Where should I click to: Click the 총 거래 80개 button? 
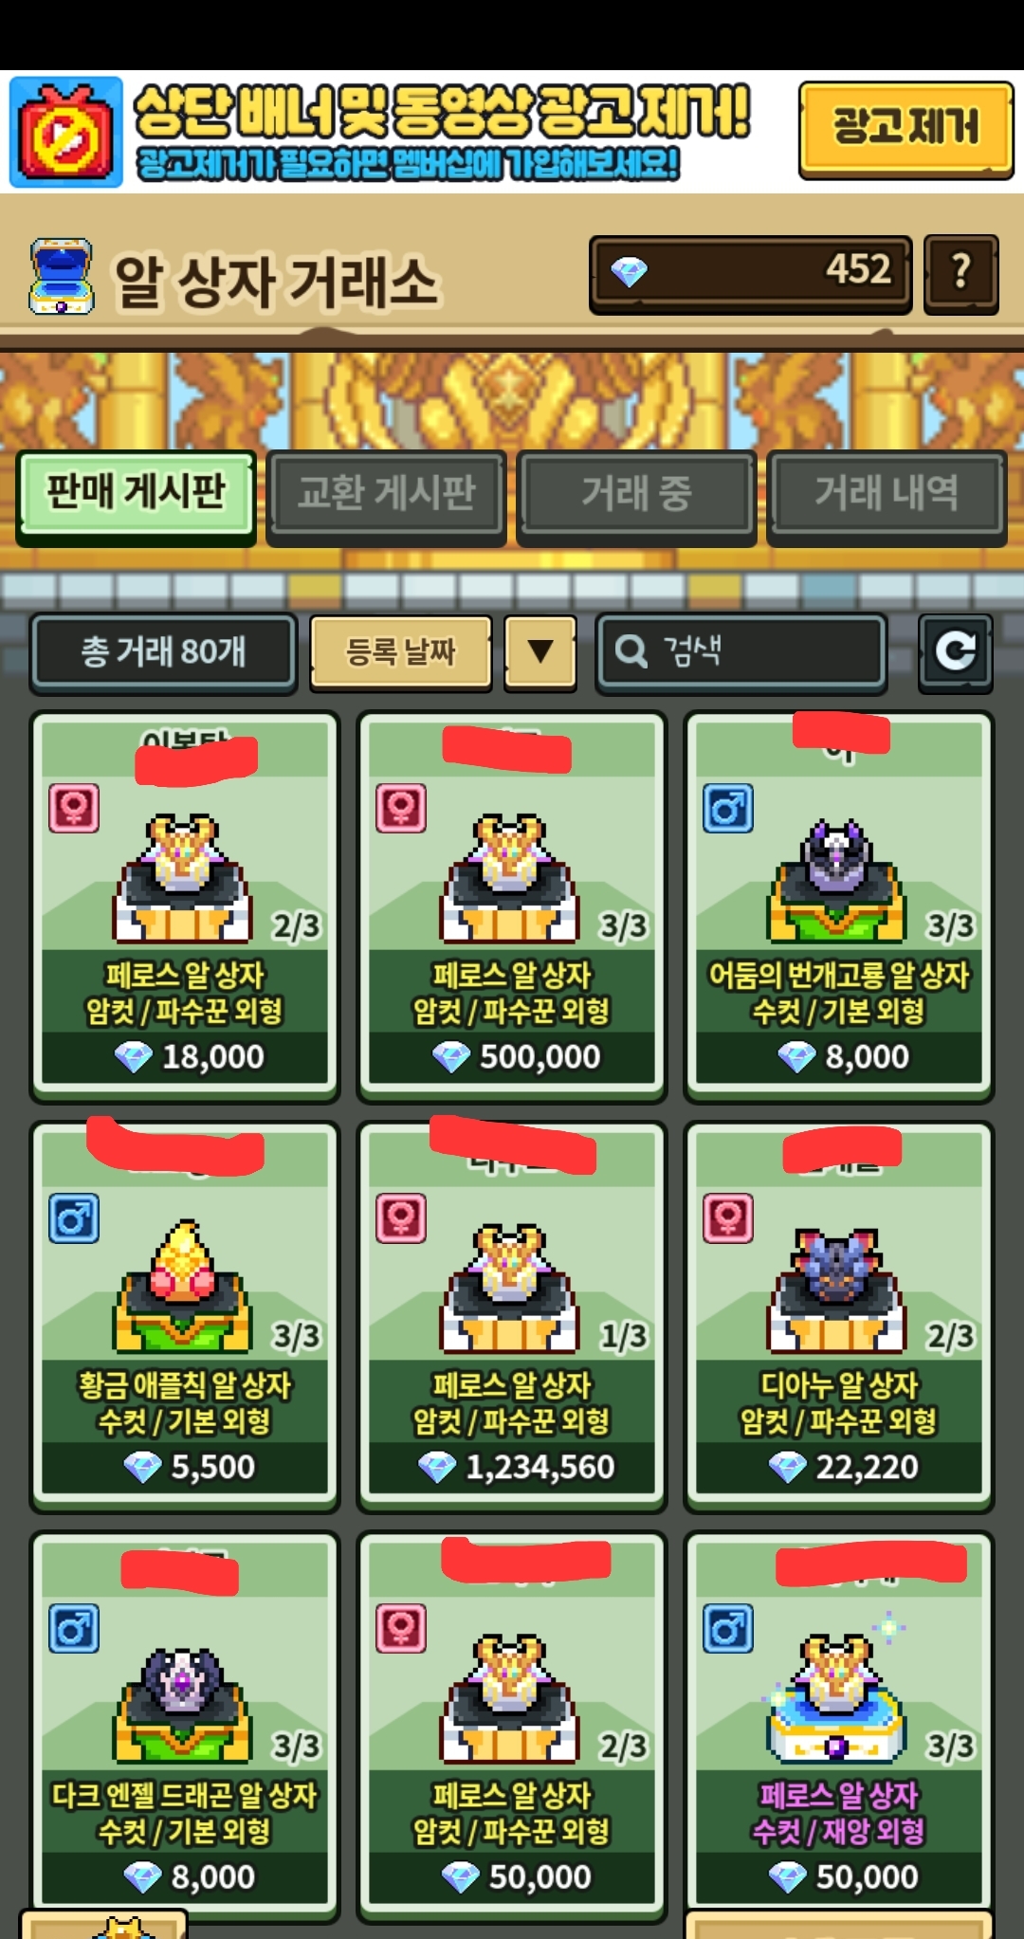click(x=163, y=652)
